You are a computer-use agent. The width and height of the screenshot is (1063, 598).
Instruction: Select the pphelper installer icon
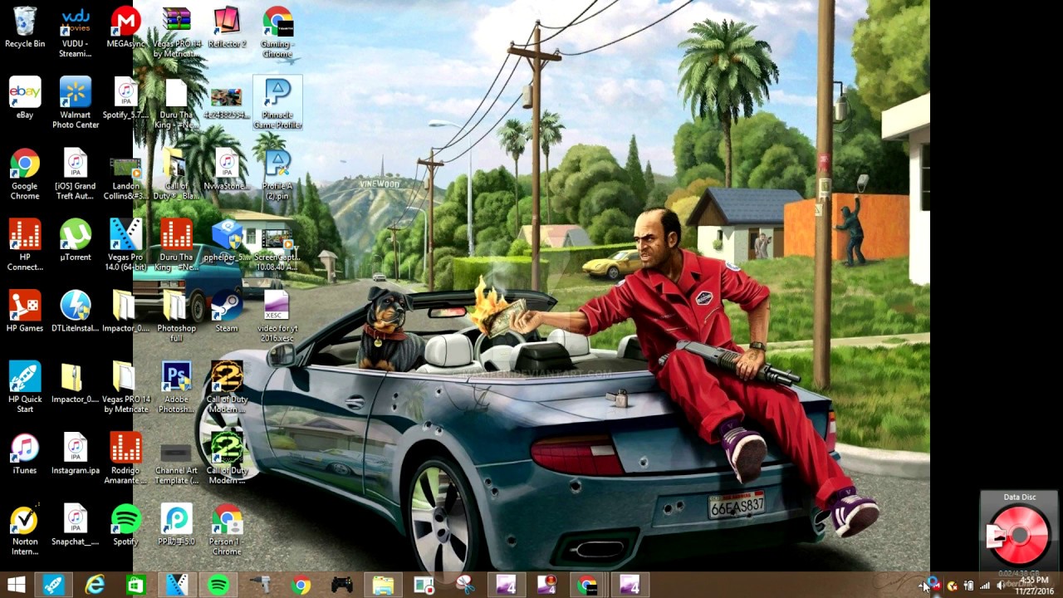click(x=227, y=241)
